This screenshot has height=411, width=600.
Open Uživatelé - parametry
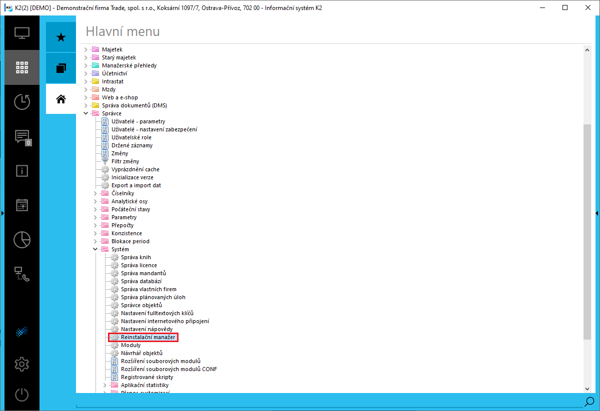pyautogui.click(x=138, y=121)
